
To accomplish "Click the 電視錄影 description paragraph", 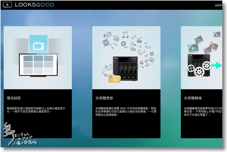I will click(36, 110).
